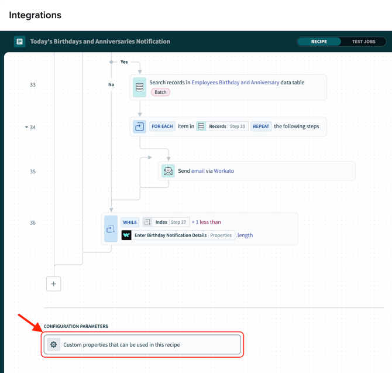
Task: Add a new step with plus button
Action: (53, 284)
